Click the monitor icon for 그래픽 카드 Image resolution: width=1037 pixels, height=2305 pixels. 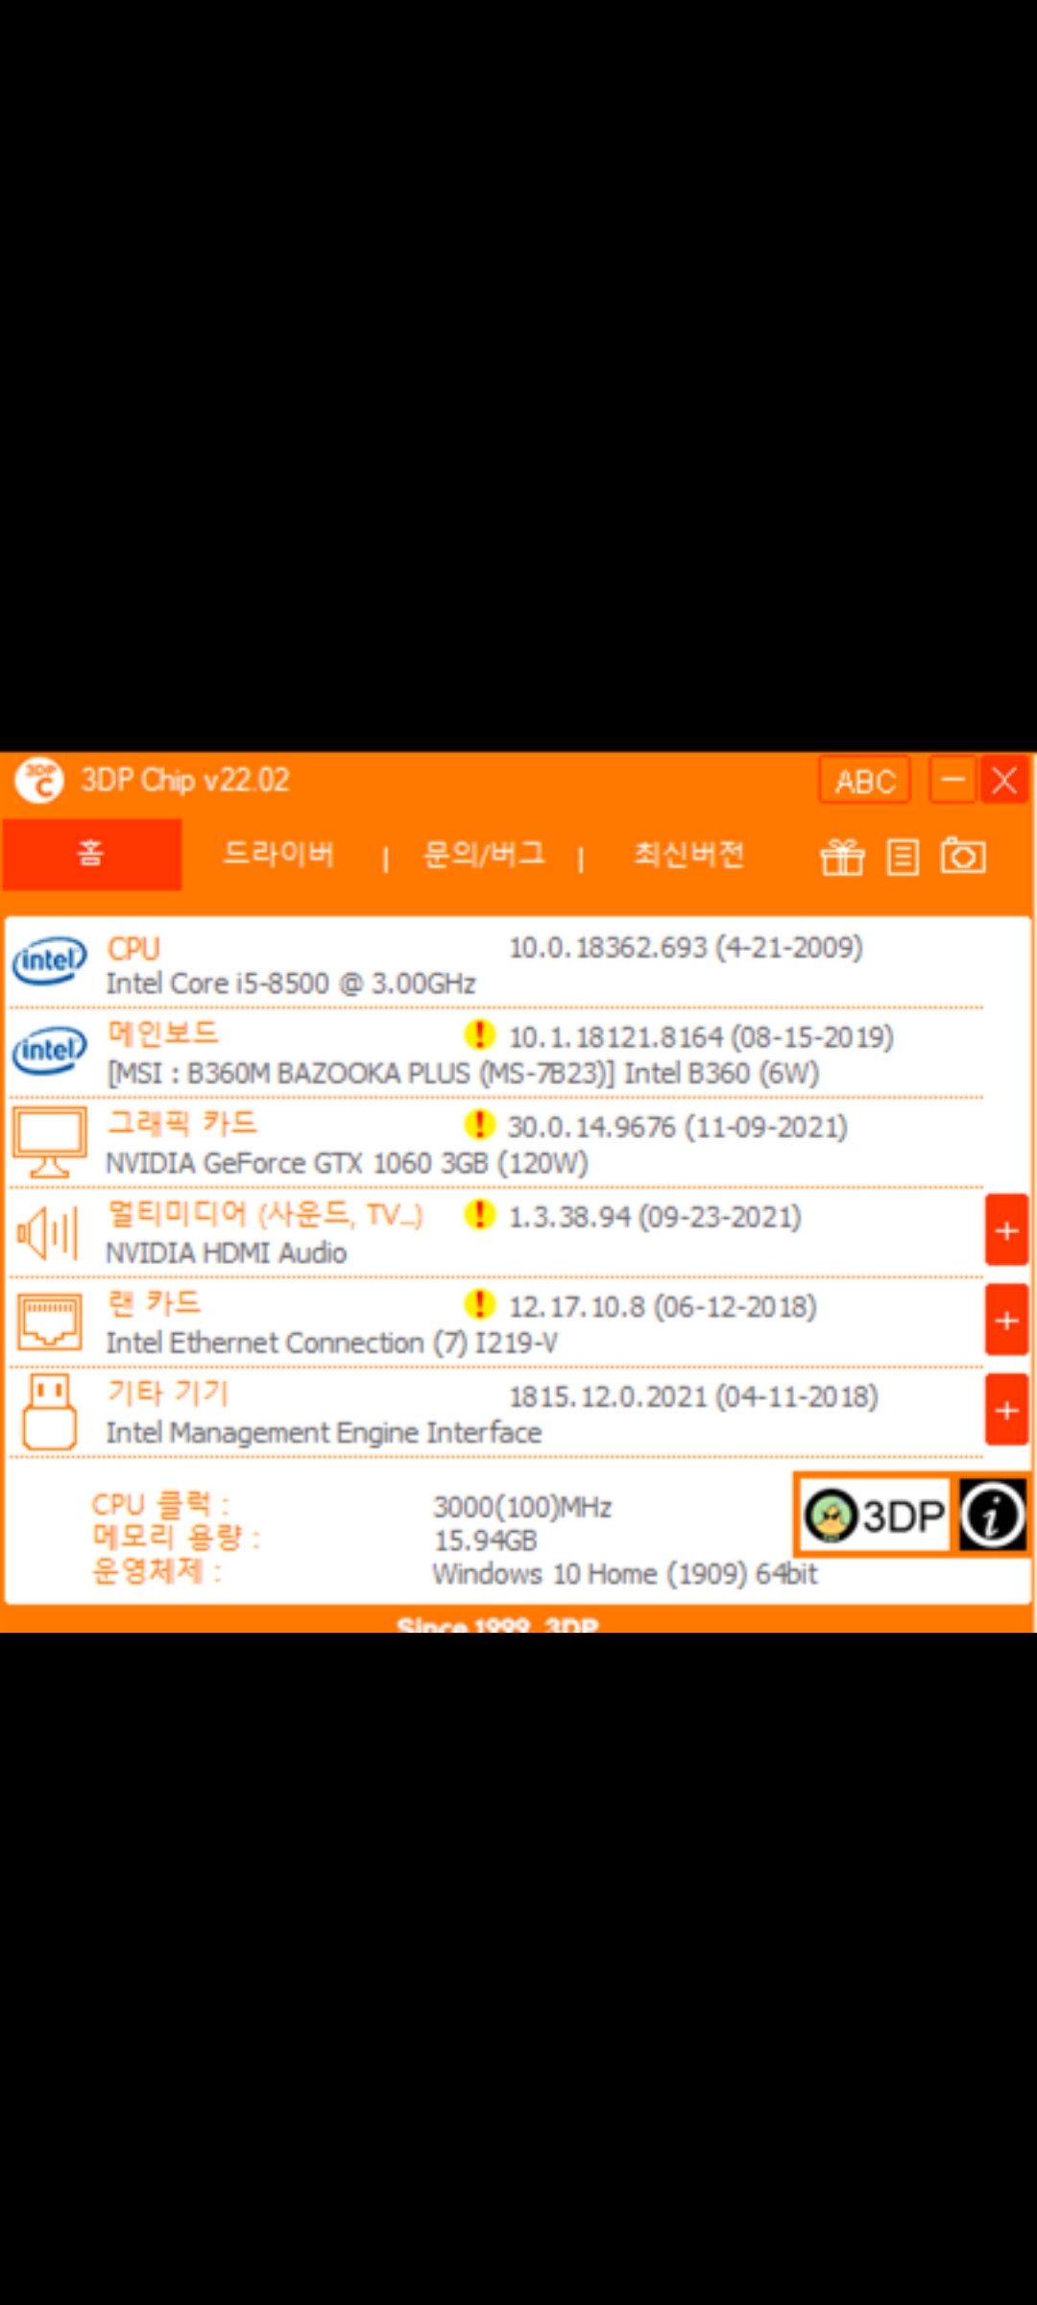click(50, 1141)
